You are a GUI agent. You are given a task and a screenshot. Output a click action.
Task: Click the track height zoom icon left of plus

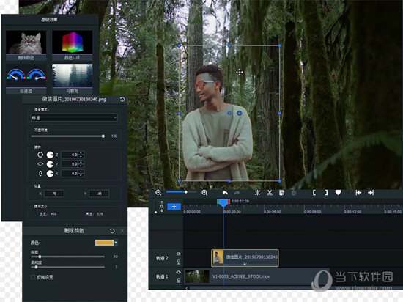(162, 207)
